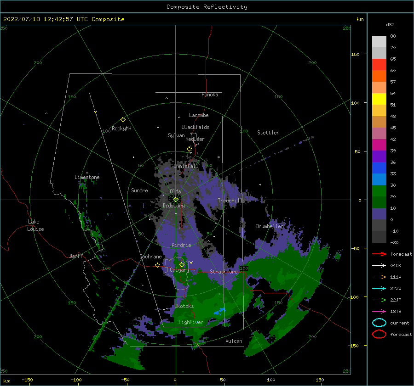
Task: Click the Composite_Reflectivity title text
Action: click(x=207, y=7)
